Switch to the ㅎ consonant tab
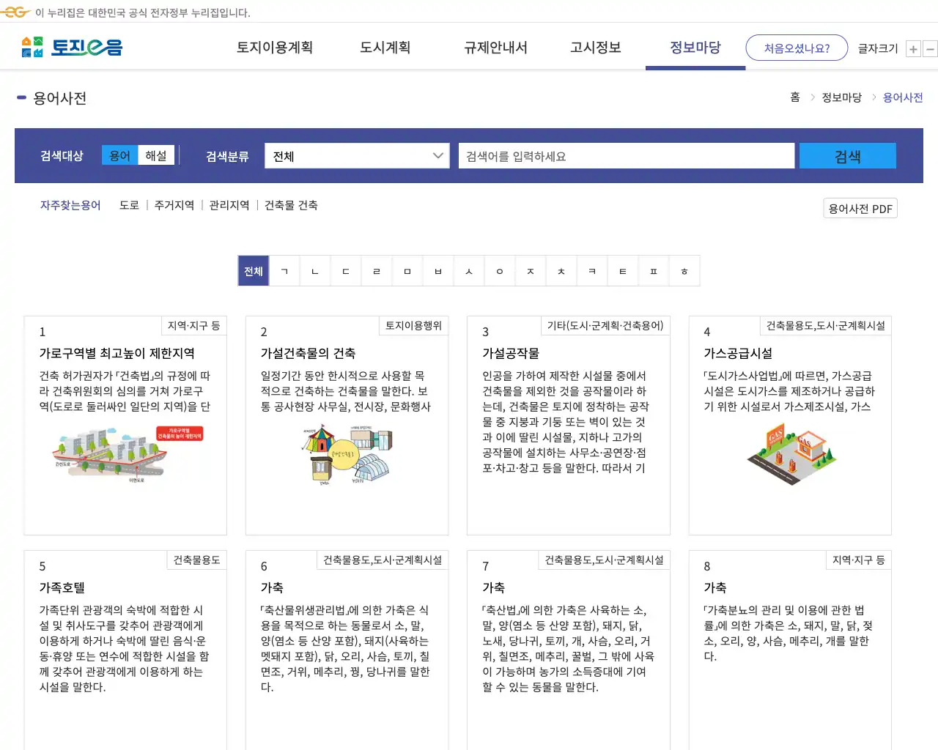The image size is (938, 750). point(684,270)
